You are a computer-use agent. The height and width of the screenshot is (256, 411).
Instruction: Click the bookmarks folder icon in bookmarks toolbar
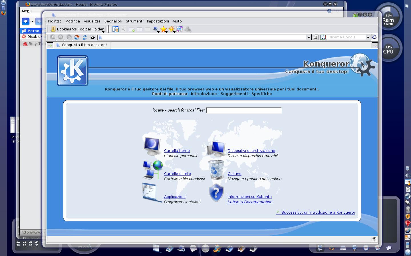click(x=53, y=29)
